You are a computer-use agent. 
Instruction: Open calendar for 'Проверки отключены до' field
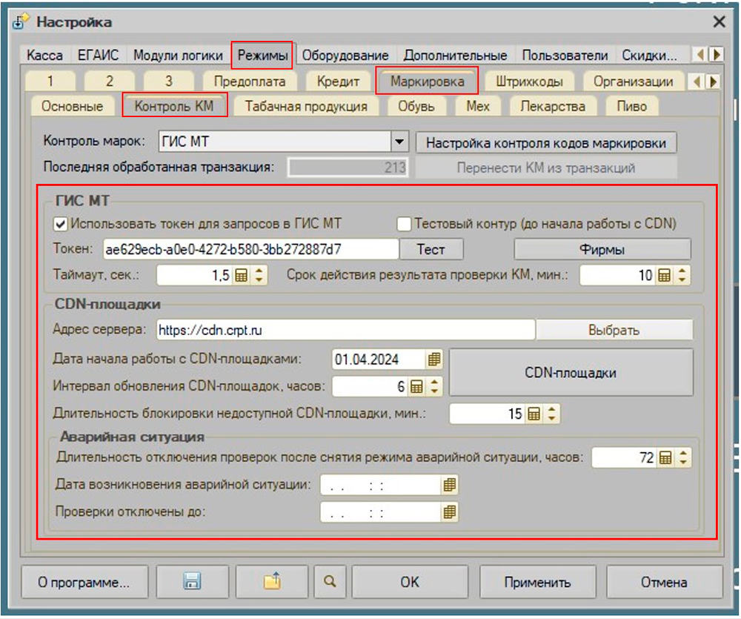(449, 512)
